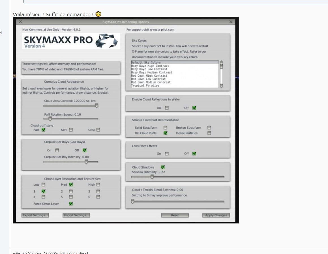Choose Cirrus texture set 5

[x=71, y=197]
